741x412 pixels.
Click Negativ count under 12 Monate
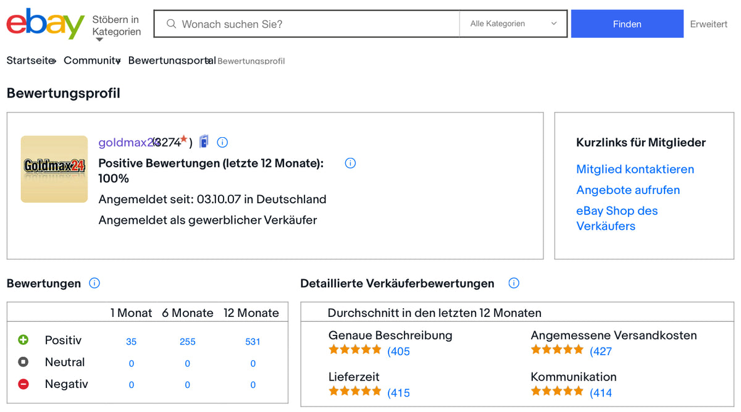coord(253,385)
